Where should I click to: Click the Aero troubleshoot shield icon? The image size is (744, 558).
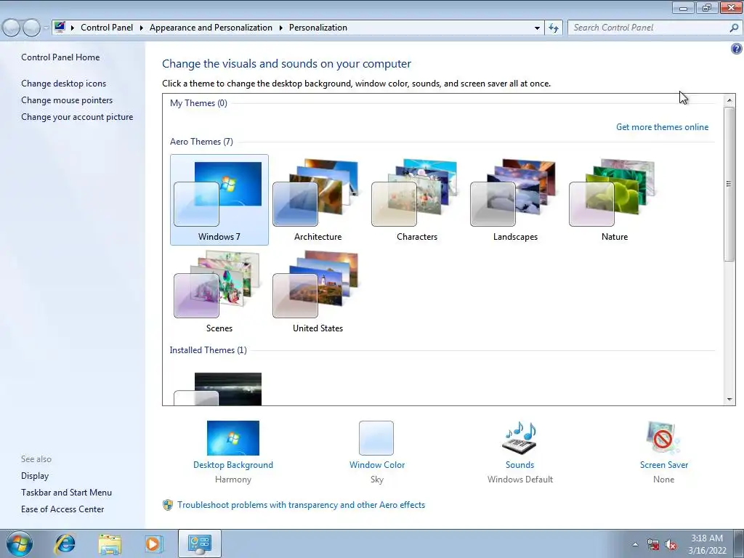pos(168,505)
